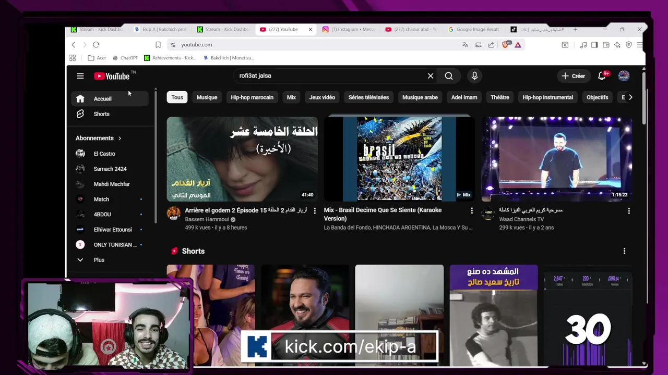Viewport: 668px width, 375px height.
Task: Start voice search with microphone
Action: pyautogui.click(x=474, y=76)
